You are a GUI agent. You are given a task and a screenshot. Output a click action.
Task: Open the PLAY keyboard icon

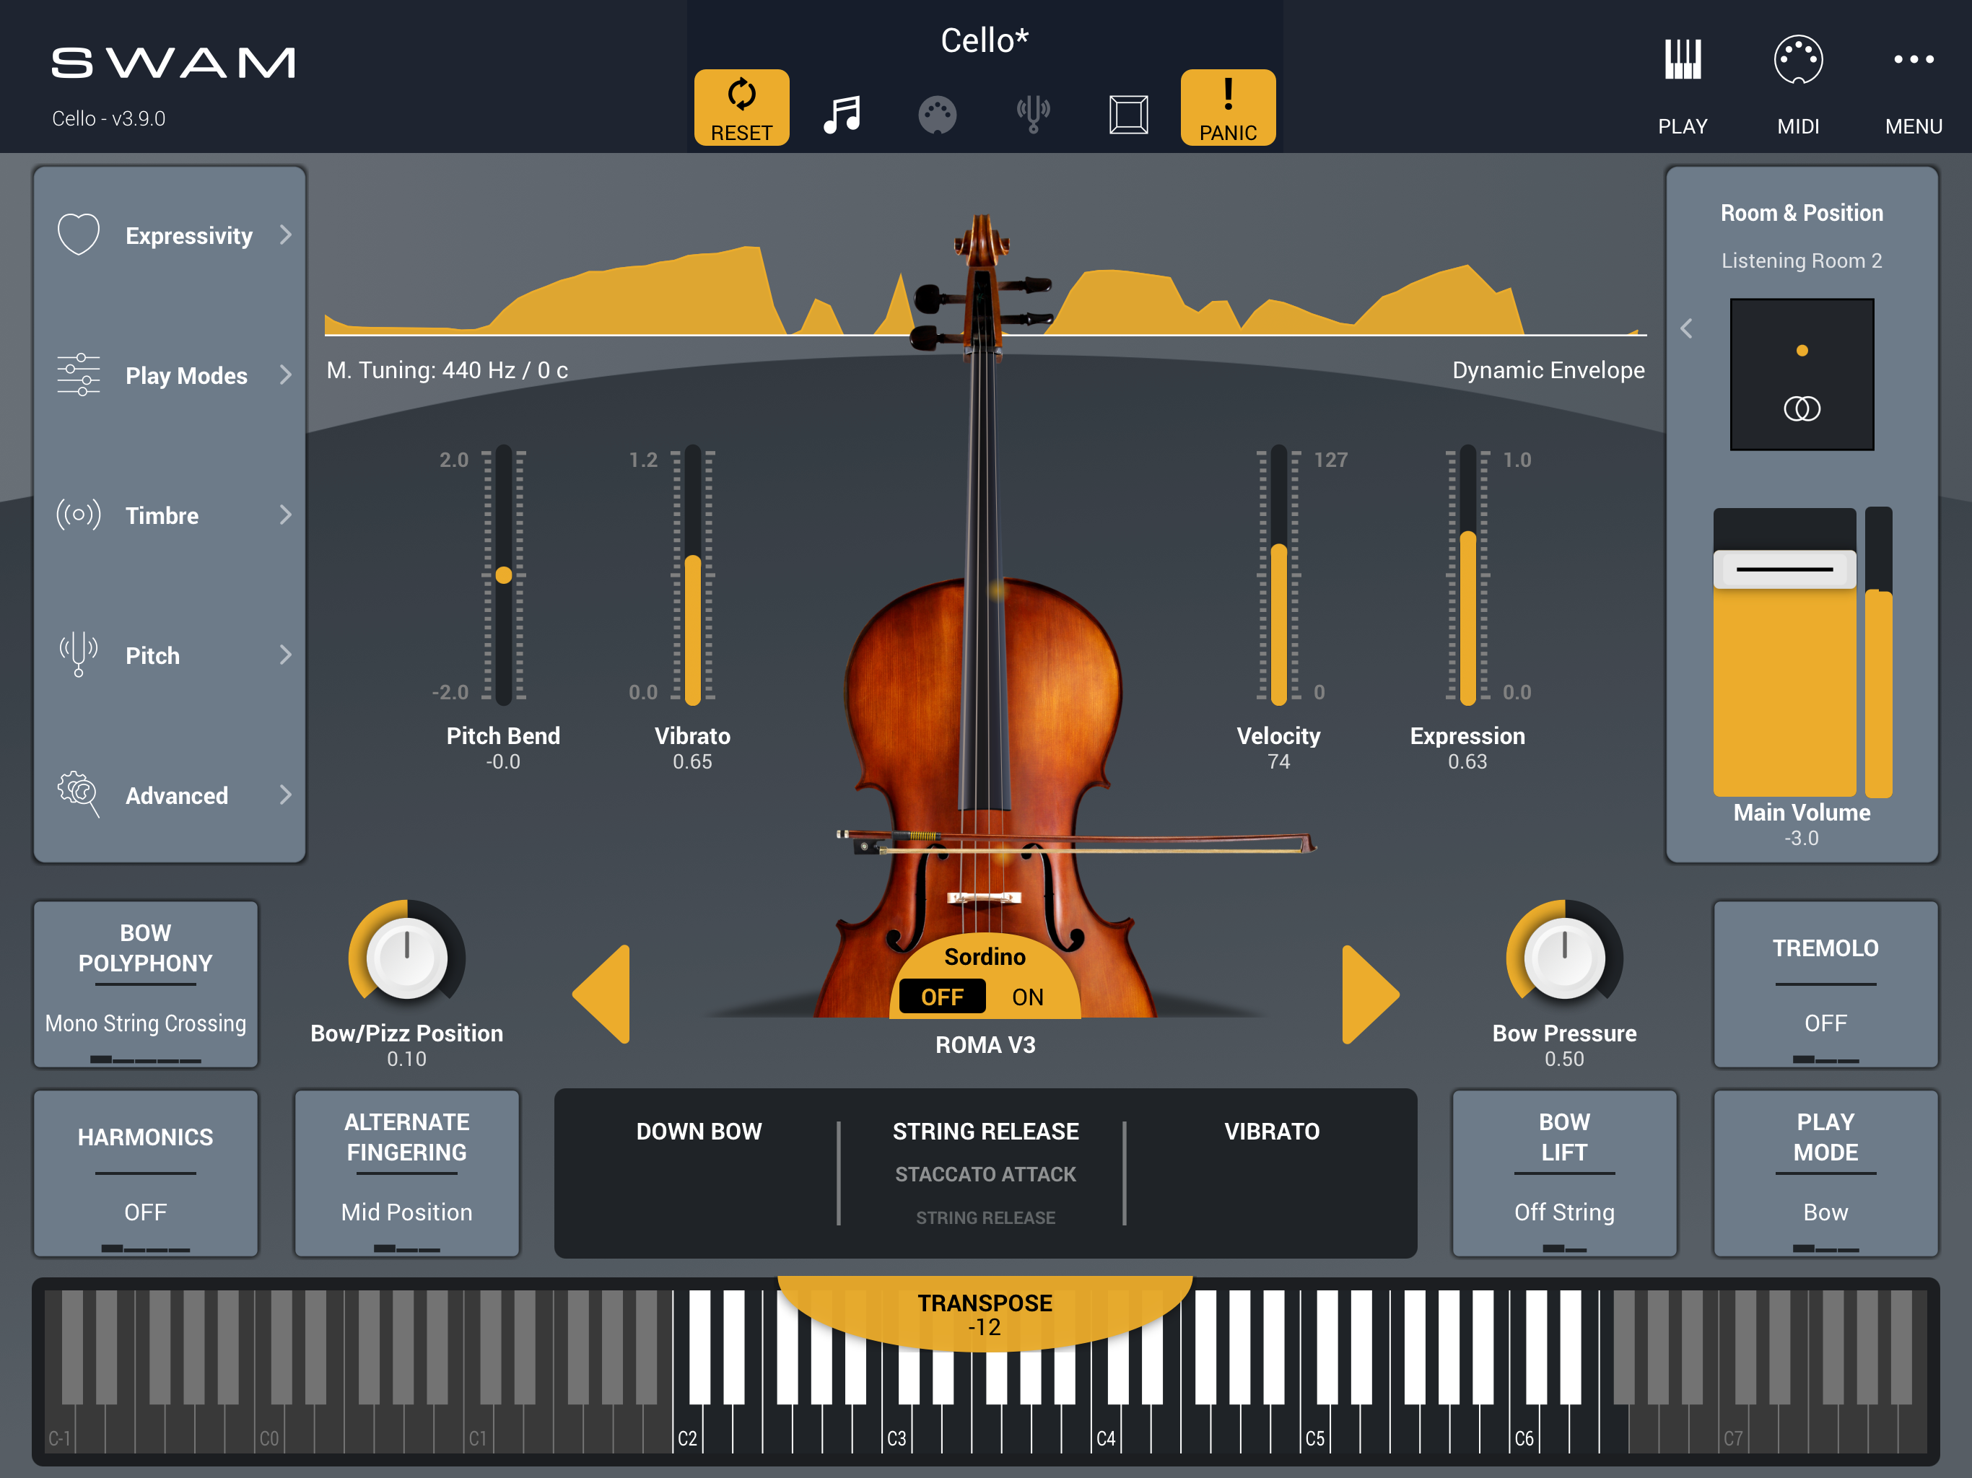click(x=1683, y=61)
